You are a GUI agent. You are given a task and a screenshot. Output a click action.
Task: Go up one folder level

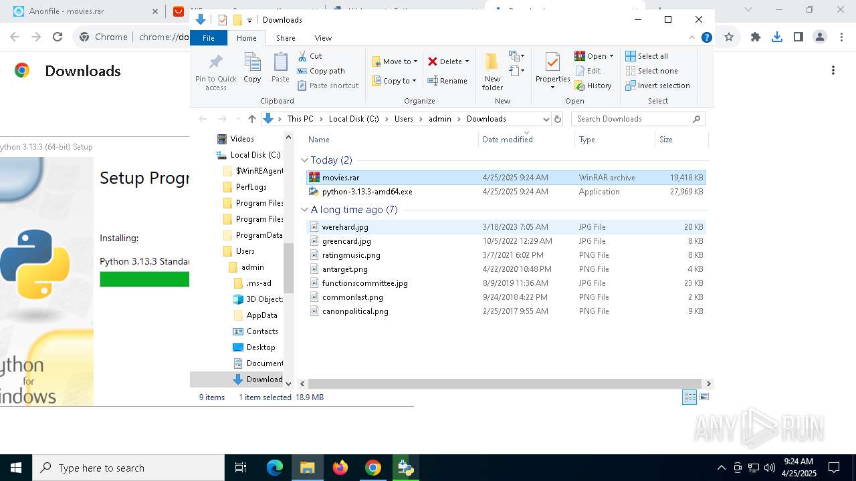251,119
